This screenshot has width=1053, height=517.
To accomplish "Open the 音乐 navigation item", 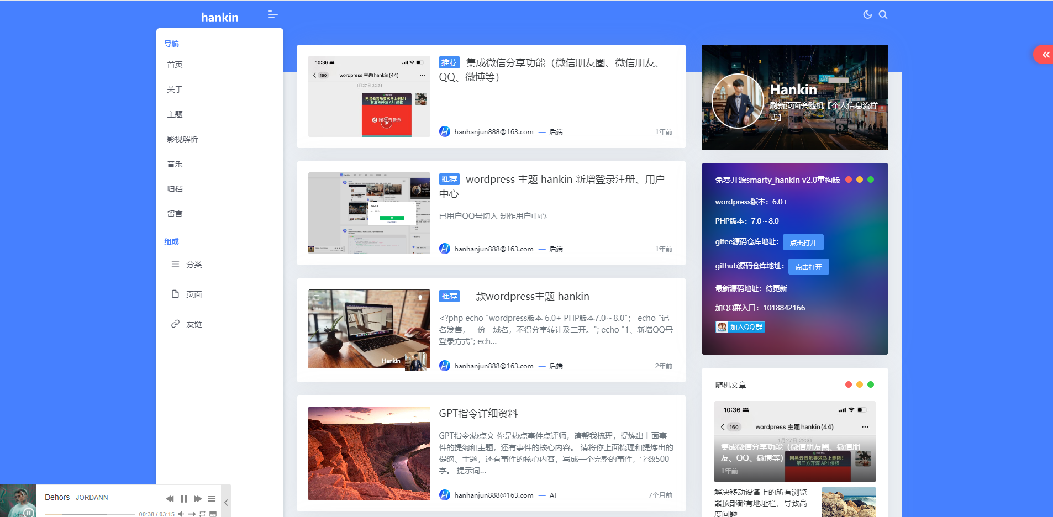I will pos(175,164).
